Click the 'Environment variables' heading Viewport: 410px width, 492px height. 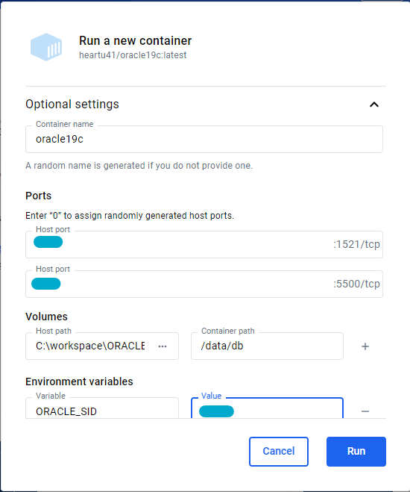(79, 382)
